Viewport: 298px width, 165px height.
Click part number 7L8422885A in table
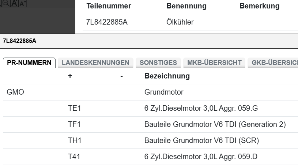click(x=107, y=22)
